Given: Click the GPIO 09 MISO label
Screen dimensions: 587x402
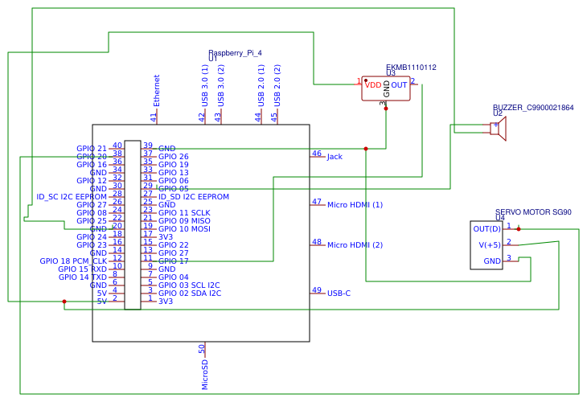Looking at the screenshot, I should pos(184,221).
